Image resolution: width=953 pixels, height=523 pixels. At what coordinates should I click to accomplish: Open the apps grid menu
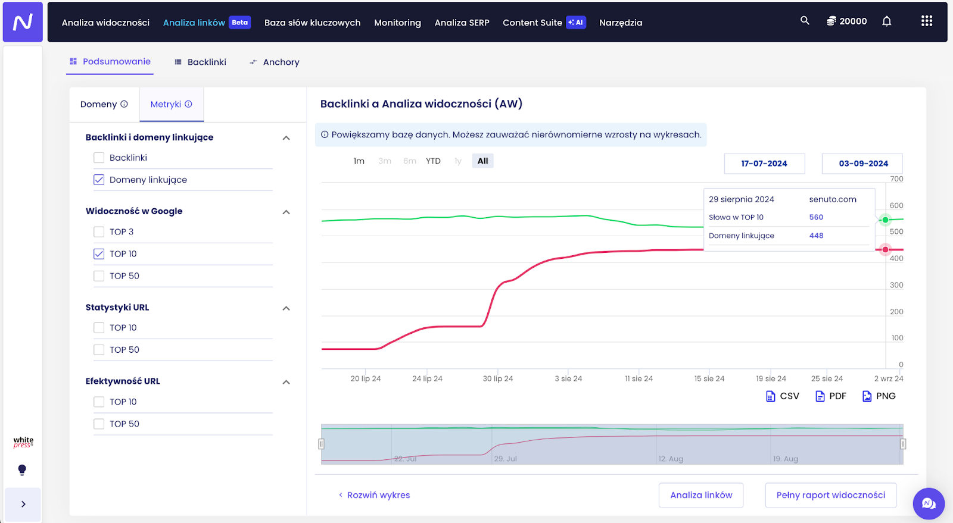926,21
